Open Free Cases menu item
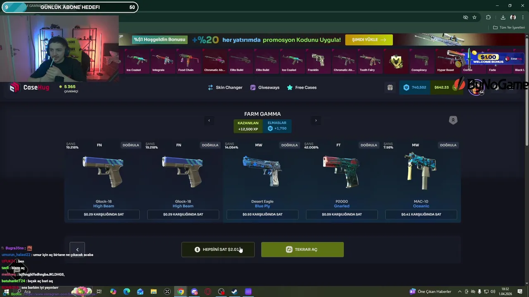529x297 pixels. [302, 87]
